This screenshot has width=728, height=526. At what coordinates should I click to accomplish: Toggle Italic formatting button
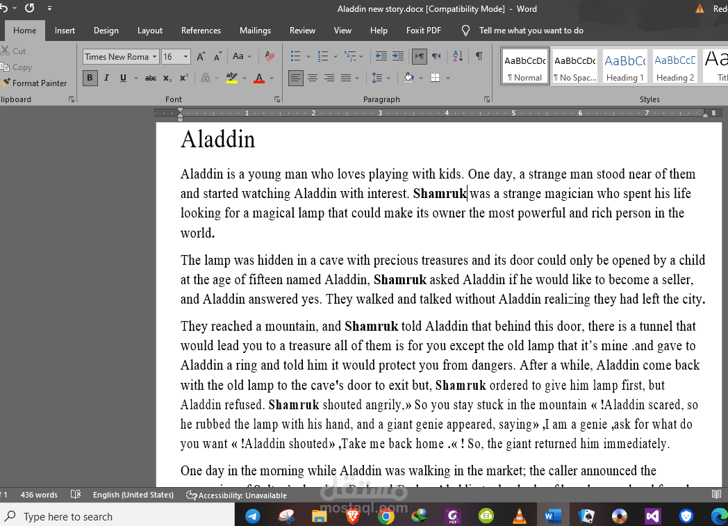click(x=106, y=78)
